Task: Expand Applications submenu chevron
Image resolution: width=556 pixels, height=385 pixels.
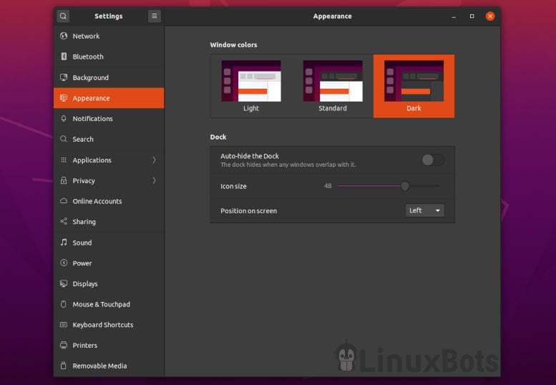Action: pyautogui.click(x=154, y=160)
